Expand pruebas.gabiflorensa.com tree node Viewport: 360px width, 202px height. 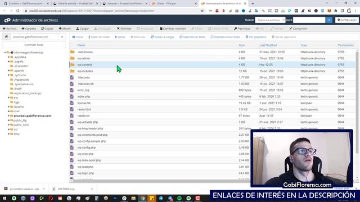click(x=9, y=116)
